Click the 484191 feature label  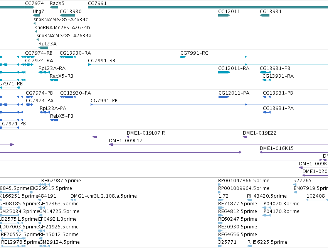[47, 196]
